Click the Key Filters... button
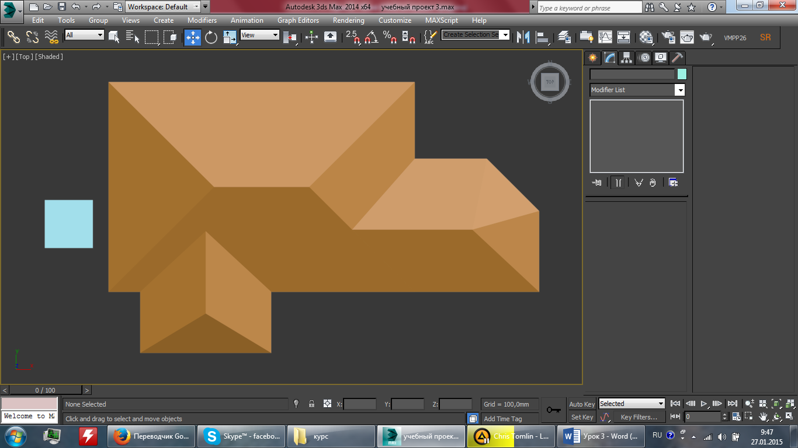This screenshot has width=798, height=448. tap(639, 417)
